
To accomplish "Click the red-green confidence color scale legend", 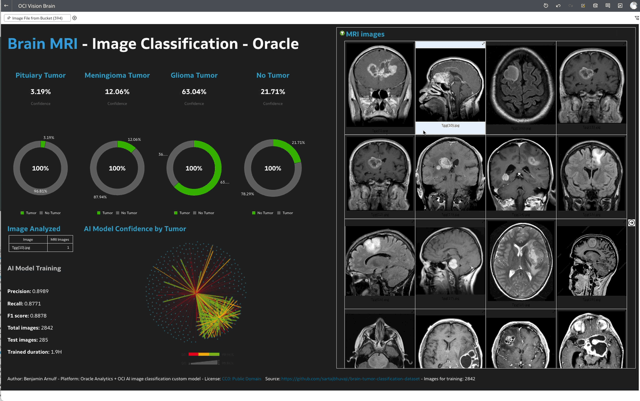I will [204, 354].
